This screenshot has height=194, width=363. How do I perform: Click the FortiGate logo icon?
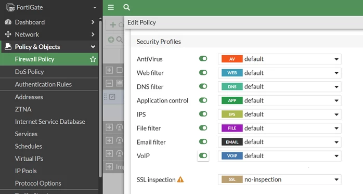(x=10, y=7)
